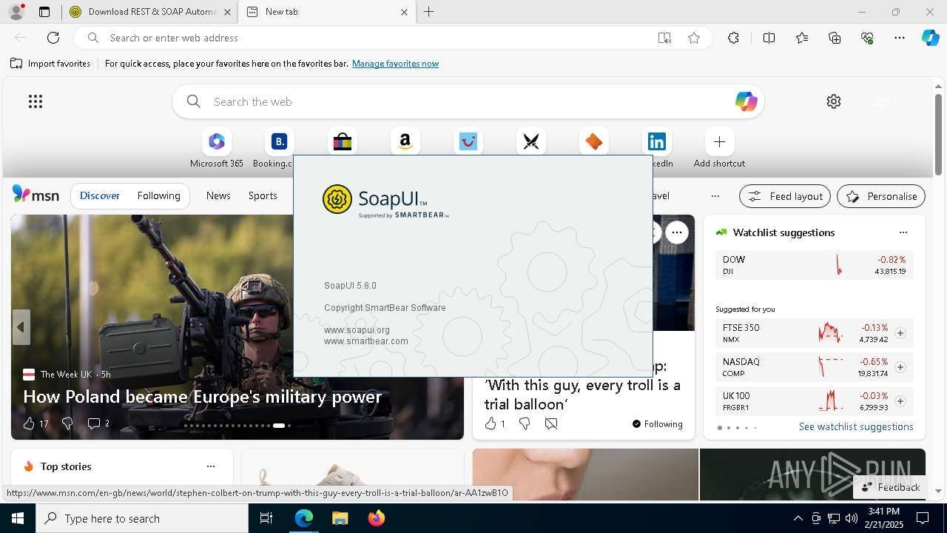947x533 pixels.
Task: Click the Search the web box
Action: pos(468,101)
